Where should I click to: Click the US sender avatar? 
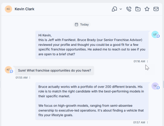click(155, 34)
